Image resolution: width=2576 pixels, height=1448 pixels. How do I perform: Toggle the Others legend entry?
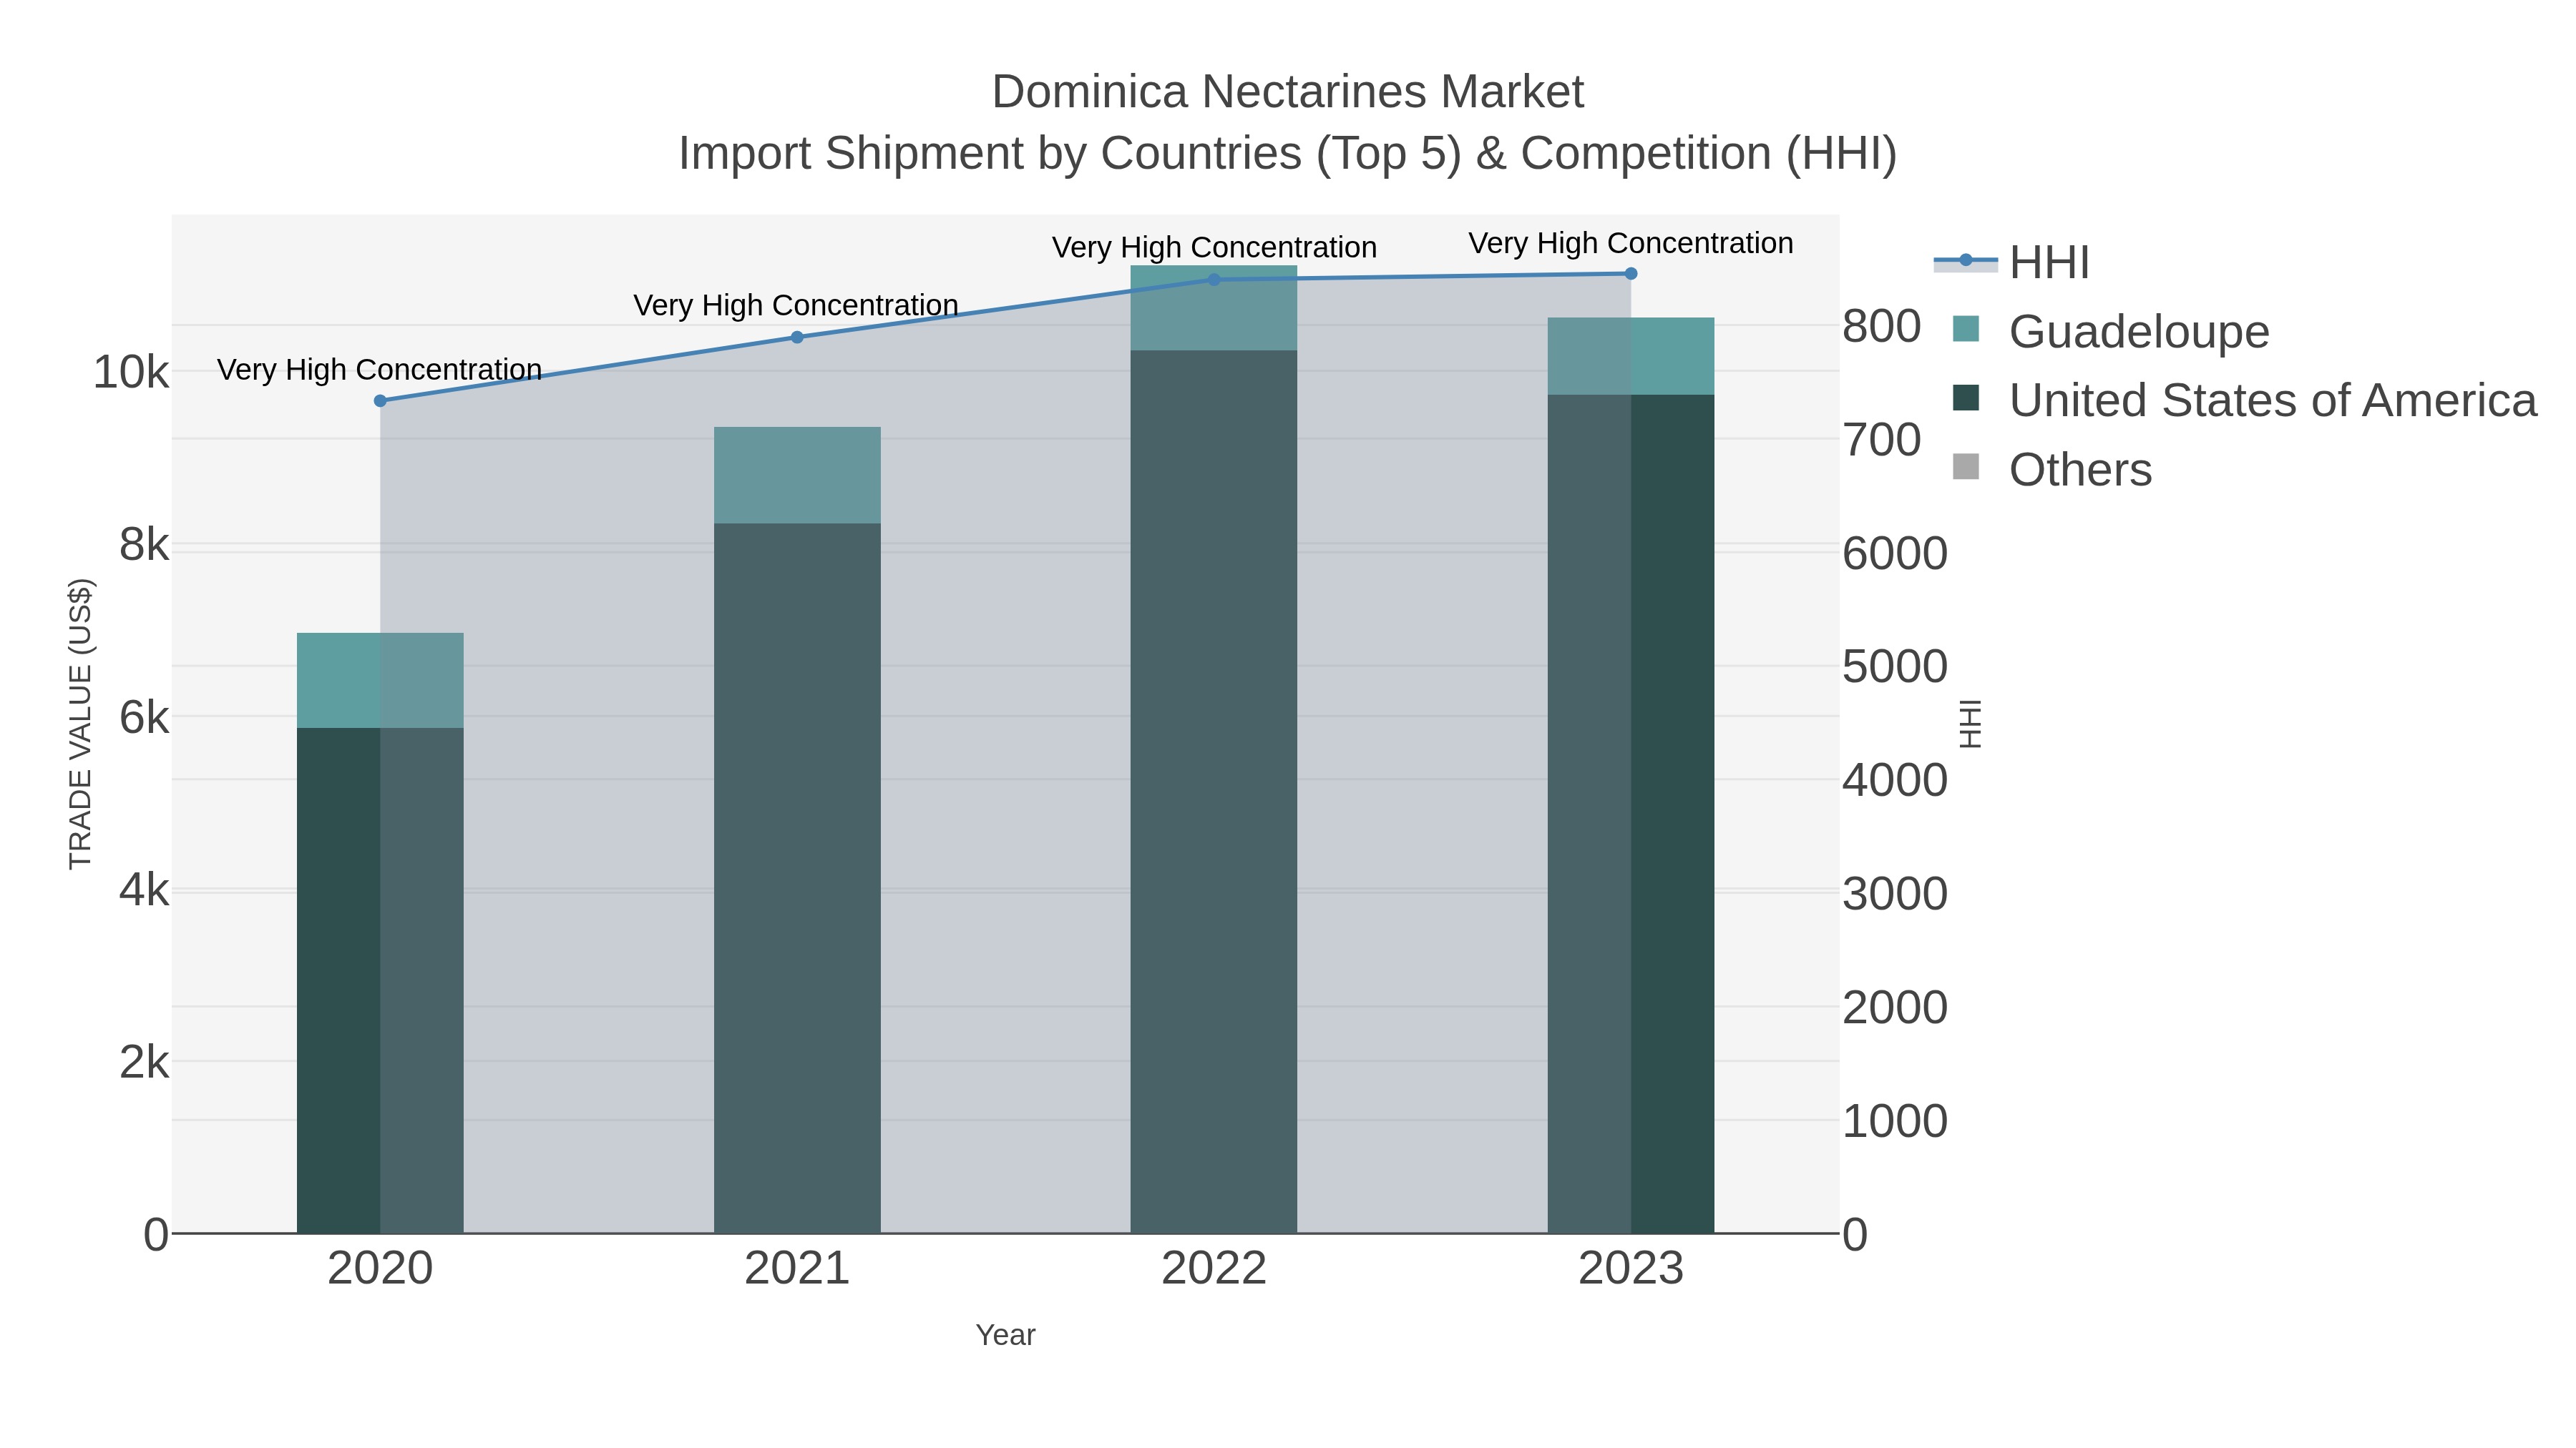(2051, 468)
